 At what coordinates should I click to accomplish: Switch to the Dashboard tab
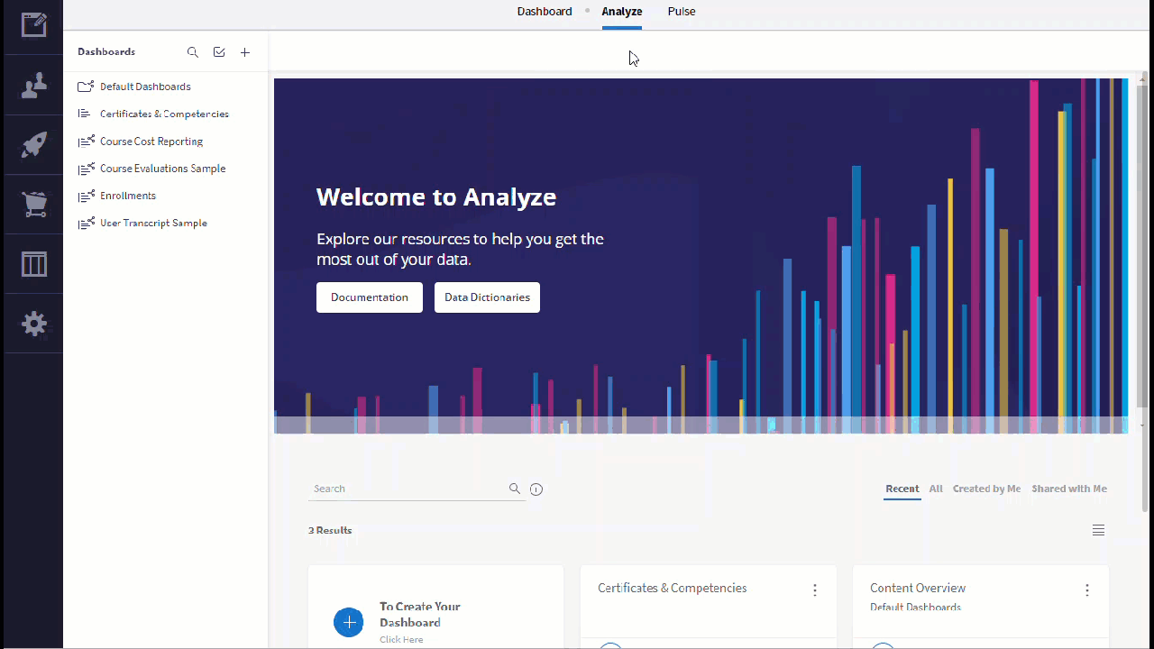[545, 12]
